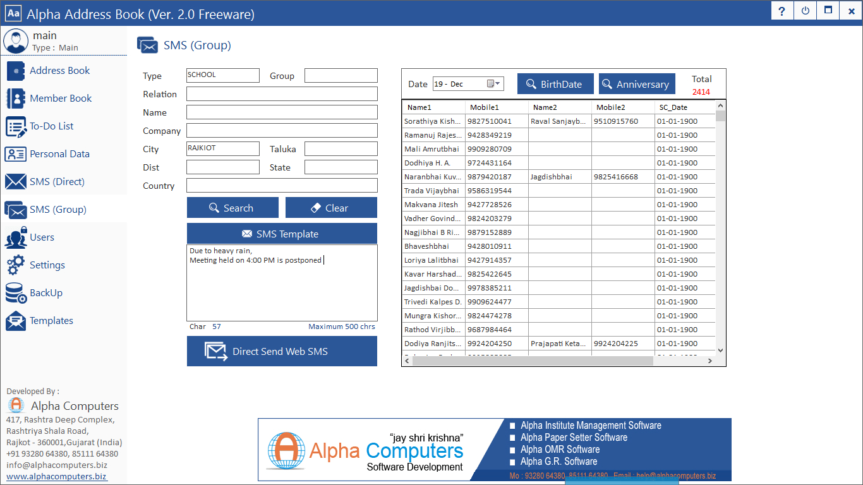Click the power icon in title bar
This screenshot has width=863, height=485.
click(x=804, y=11)
